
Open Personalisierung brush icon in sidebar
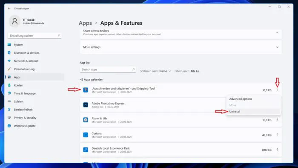9,69
